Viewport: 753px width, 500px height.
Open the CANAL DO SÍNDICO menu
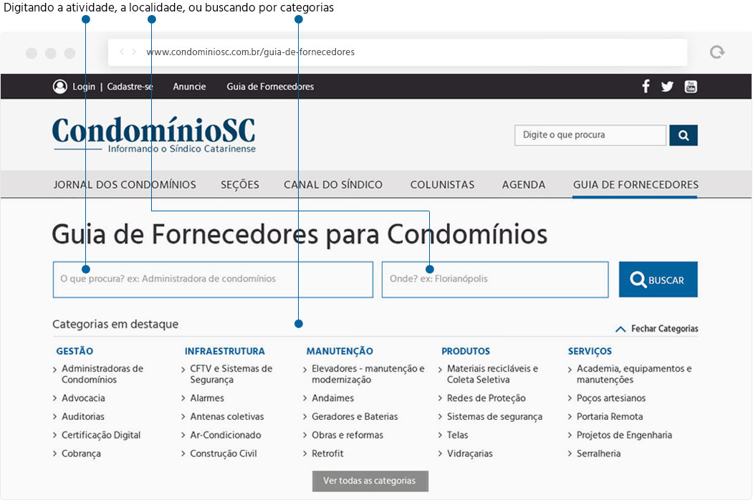(x=332, y=184)
